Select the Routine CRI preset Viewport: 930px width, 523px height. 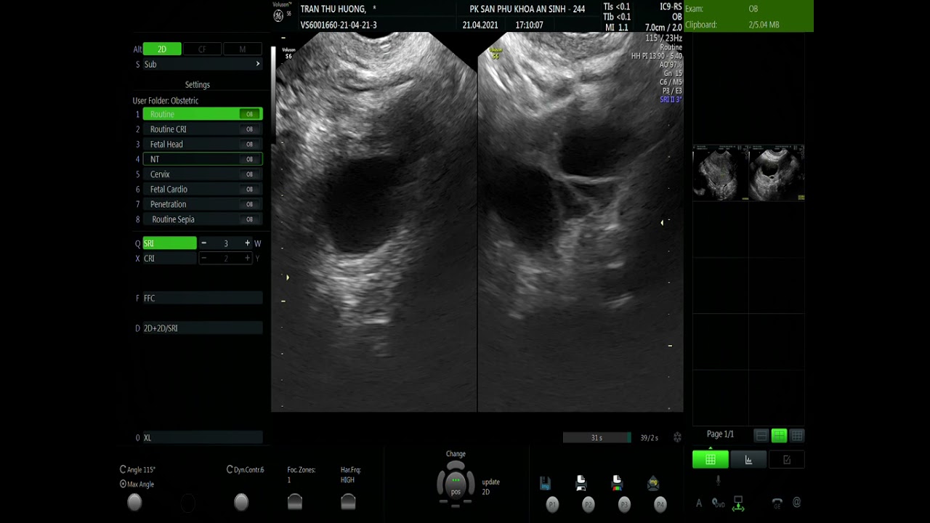pyautogui.click(x=203, y=129)
